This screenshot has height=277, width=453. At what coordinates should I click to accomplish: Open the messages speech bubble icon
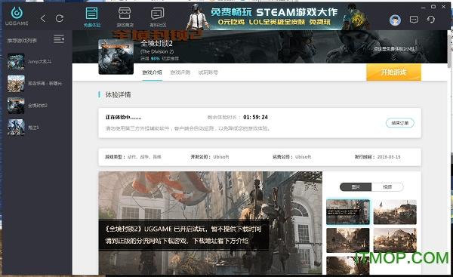[x=414, y=20]
